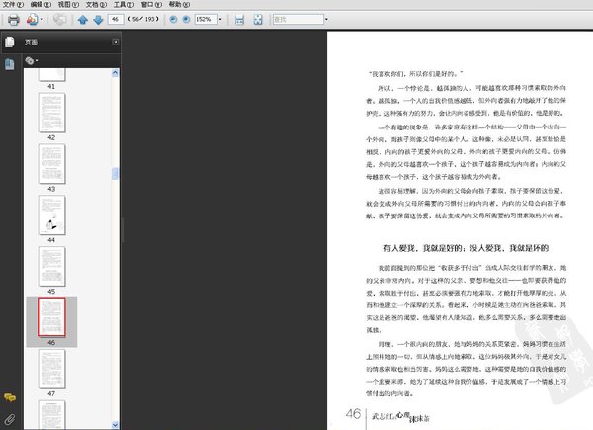Open the Pages panel icon in sidebar

click(x=9, y=43)
